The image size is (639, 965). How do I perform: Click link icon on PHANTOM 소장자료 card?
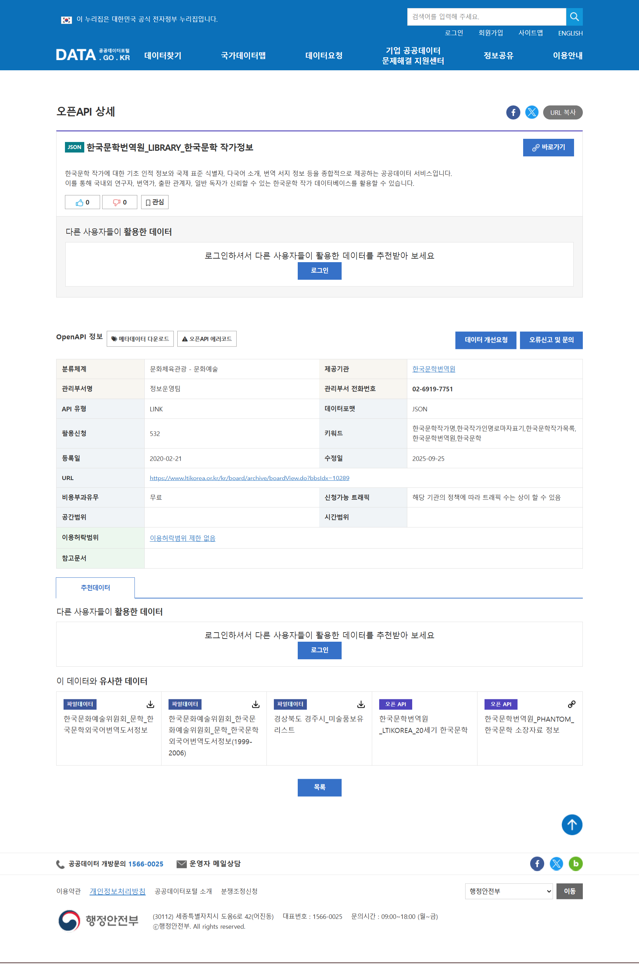click(571, 704)
